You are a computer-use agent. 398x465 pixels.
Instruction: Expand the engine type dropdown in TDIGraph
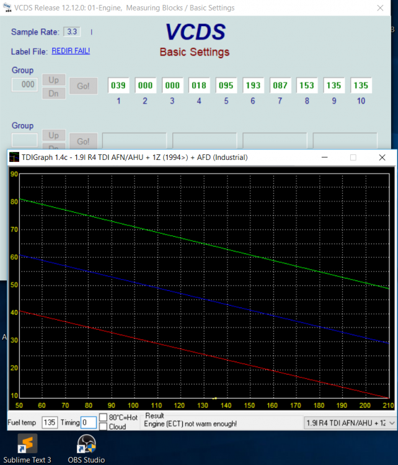coord(392,423)
